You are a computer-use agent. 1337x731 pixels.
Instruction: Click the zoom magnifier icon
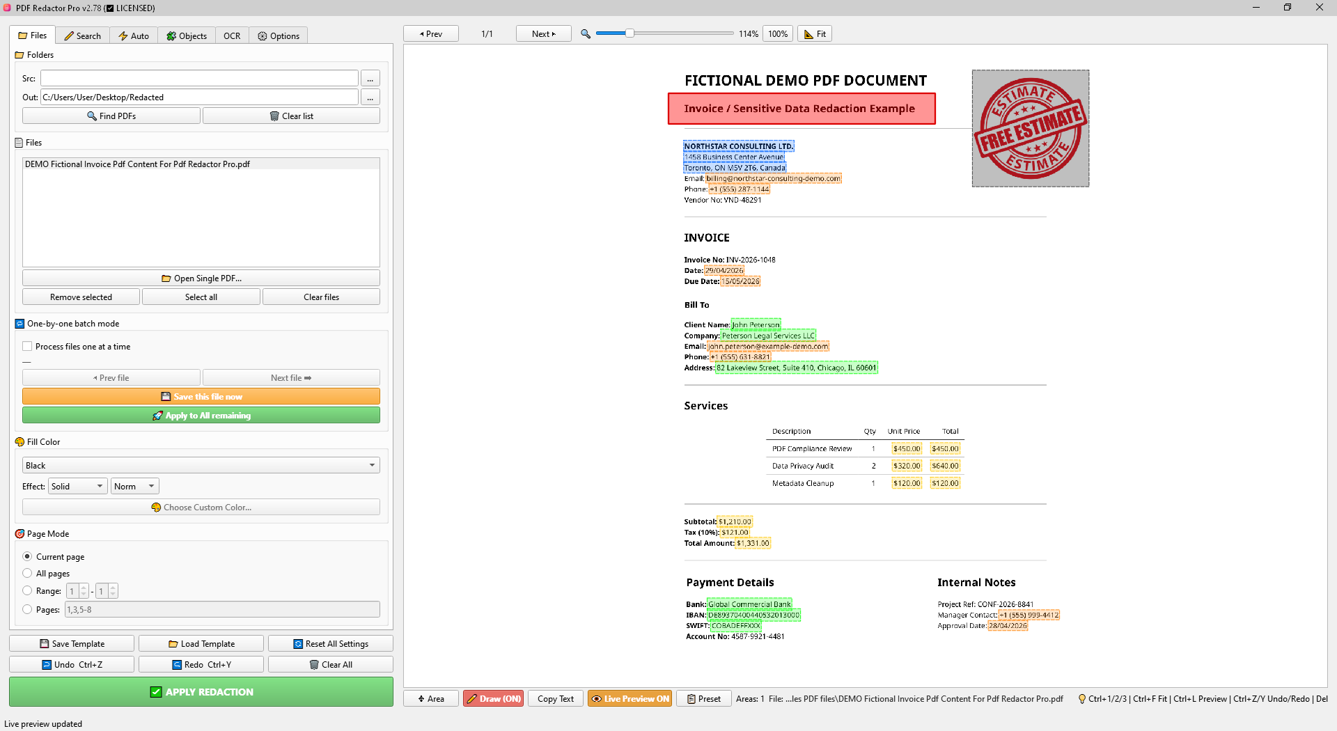(x=586, y=33)
